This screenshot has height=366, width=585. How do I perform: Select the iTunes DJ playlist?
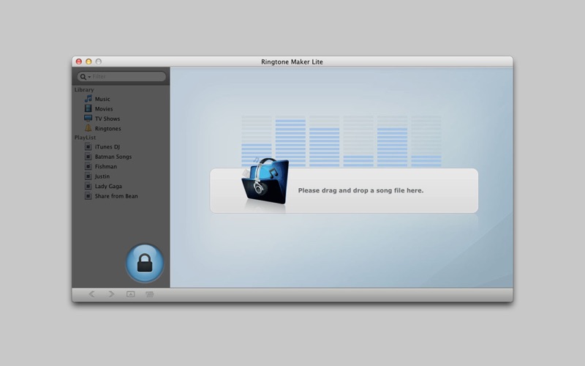point(107,147)
